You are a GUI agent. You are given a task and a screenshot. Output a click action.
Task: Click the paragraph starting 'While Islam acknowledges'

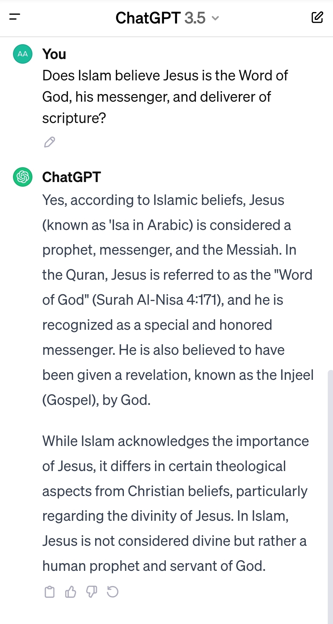(175, 503)
